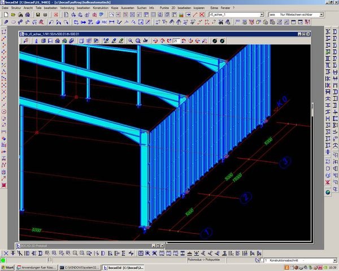
Task: Click the zoom magnifier icon in view window
Action: tap(131, 41)
